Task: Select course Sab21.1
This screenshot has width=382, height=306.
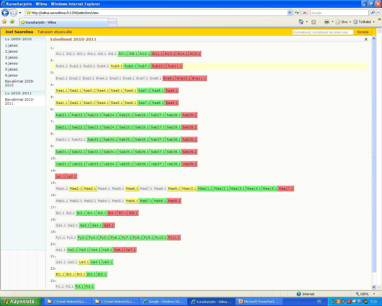Action: coord(63,127)
